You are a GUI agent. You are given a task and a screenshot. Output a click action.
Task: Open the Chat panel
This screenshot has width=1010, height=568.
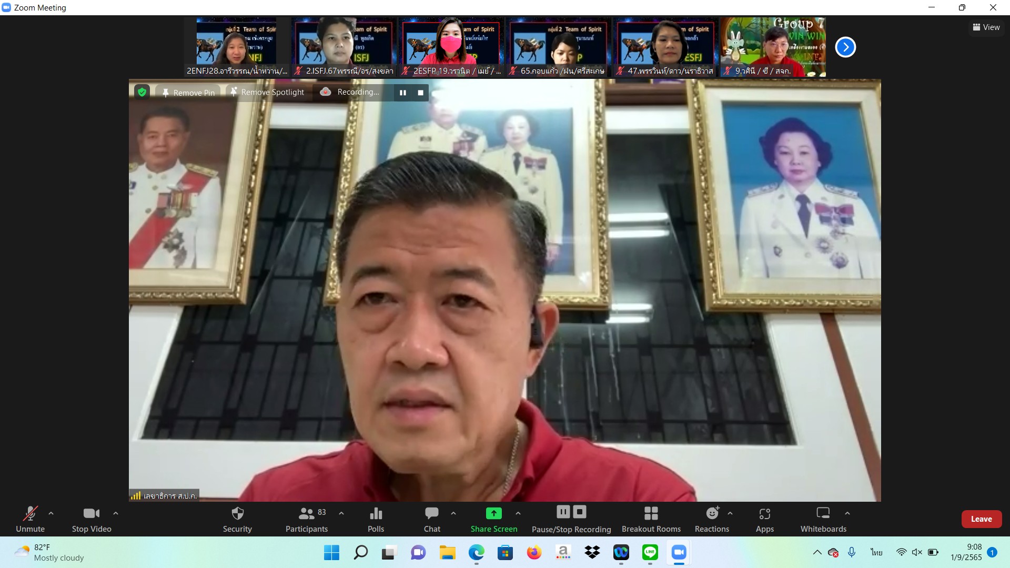click(432, 519)
